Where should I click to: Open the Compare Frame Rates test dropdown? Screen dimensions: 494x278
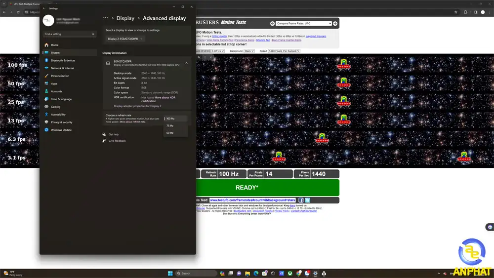(304, 24)
